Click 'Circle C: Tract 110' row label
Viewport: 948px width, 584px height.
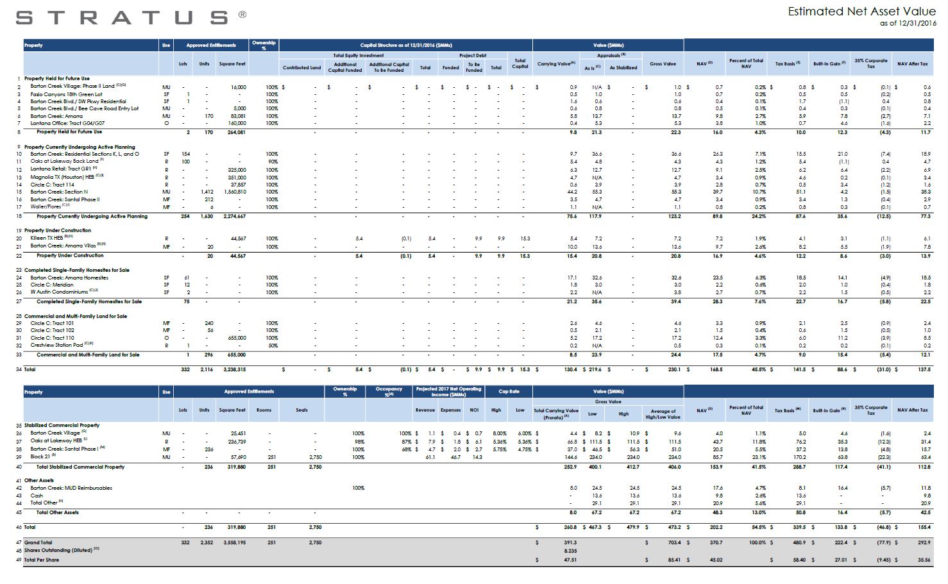point(53,338)
